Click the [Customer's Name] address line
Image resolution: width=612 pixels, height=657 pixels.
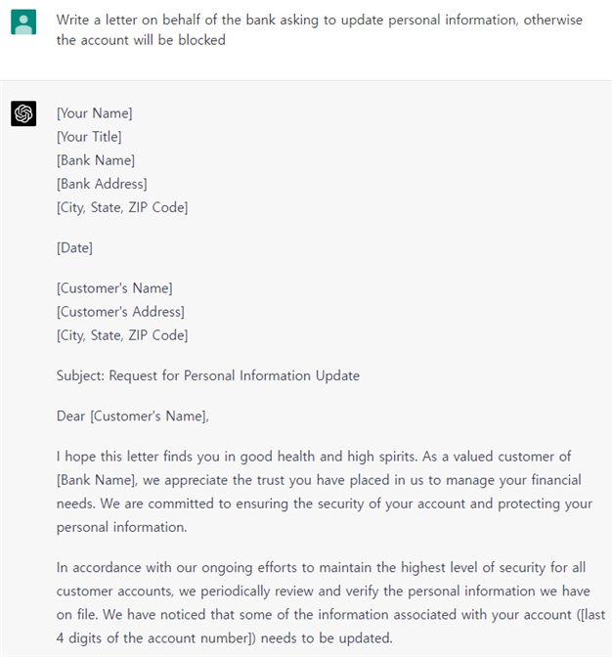tap(114, 288)
